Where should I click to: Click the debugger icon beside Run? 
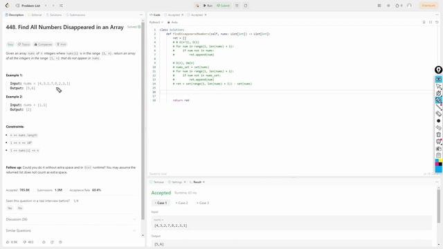[197, 6]
